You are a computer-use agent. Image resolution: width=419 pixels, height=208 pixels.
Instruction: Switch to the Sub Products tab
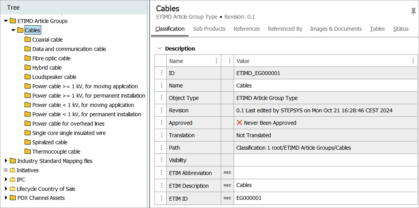pyautogui.click(x=209, y=29)
